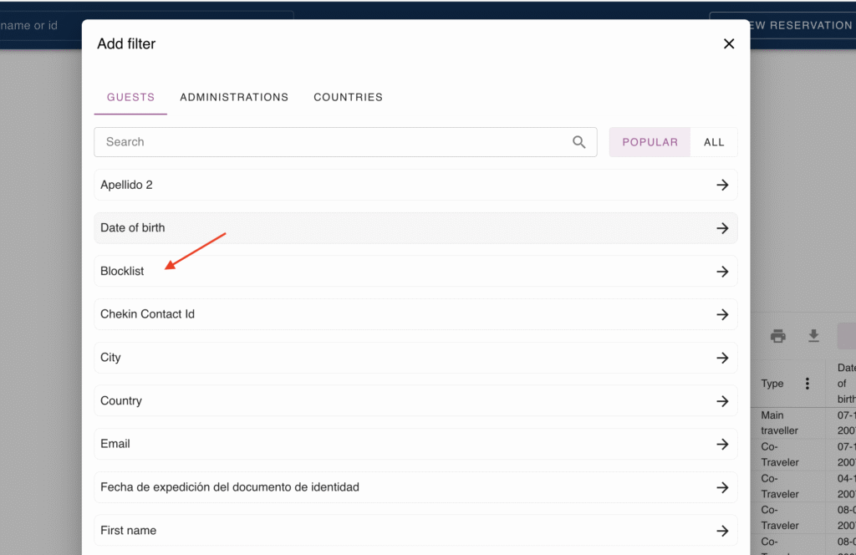Select the First name filter

click(x=415, y=531)
